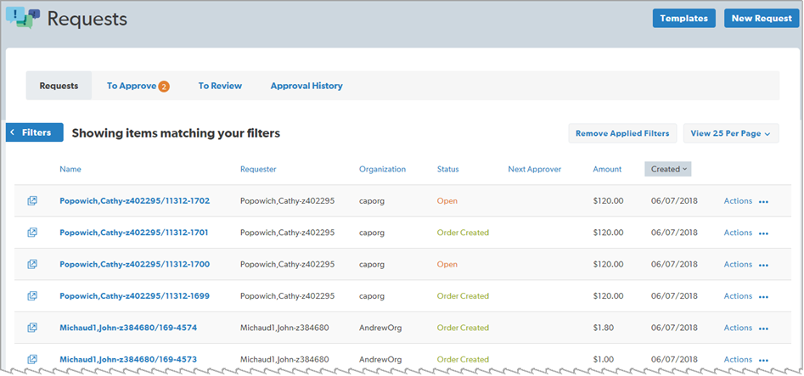Select the Requests tab

coord(59,86)
